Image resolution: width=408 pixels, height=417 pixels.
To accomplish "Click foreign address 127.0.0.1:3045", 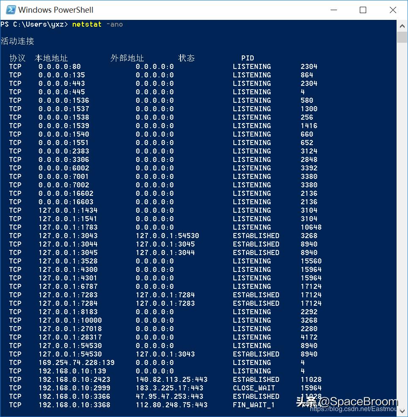I will coord(165,244).
